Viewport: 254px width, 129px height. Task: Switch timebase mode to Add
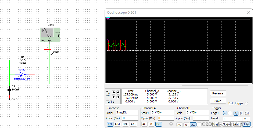tap(117, 124)
